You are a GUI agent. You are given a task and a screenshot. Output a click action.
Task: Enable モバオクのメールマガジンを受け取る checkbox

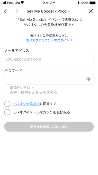point(7,112)
